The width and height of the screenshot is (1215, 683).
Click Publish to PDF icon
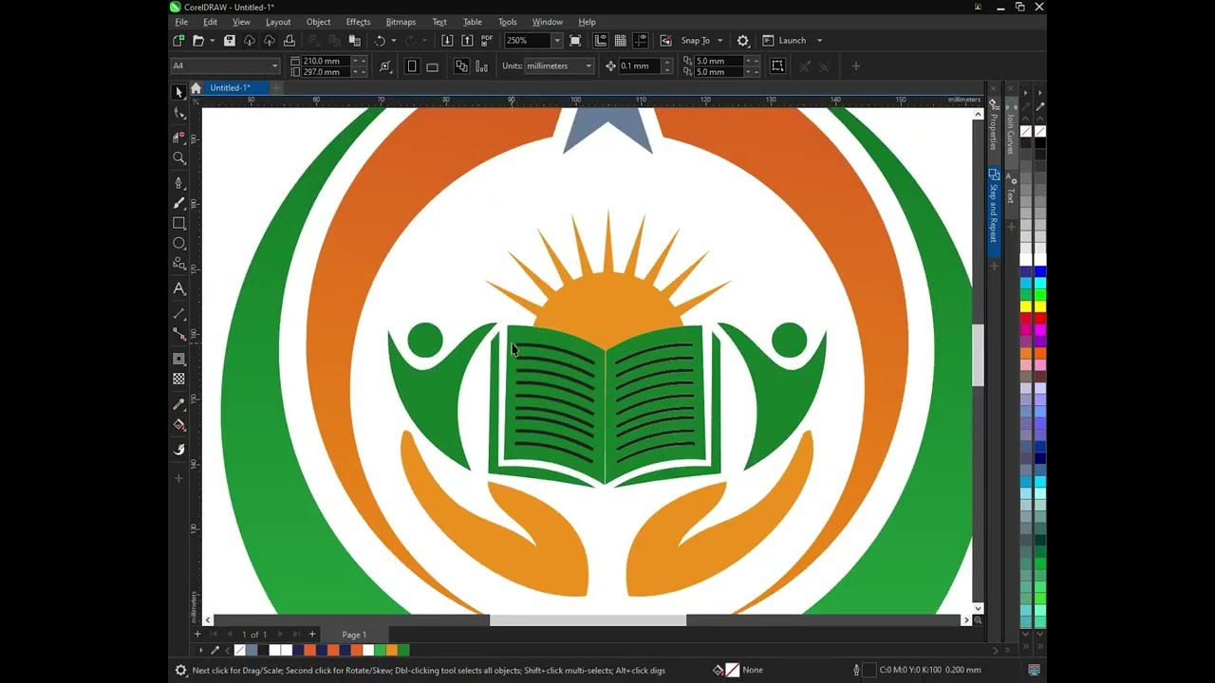487,41
